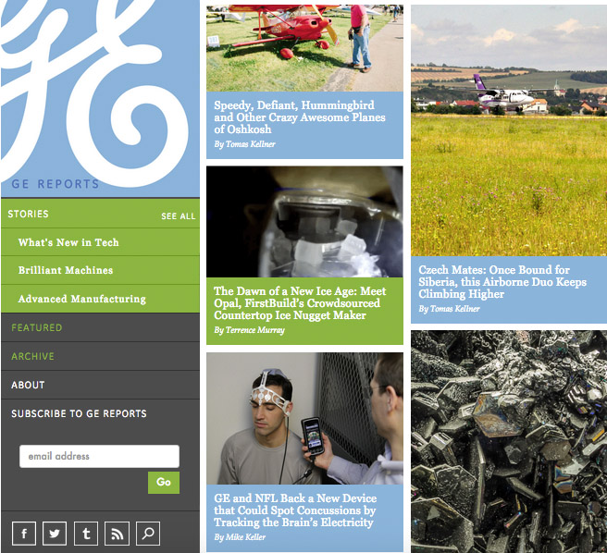Click By Mike Keller author byline

click(240, 537)
